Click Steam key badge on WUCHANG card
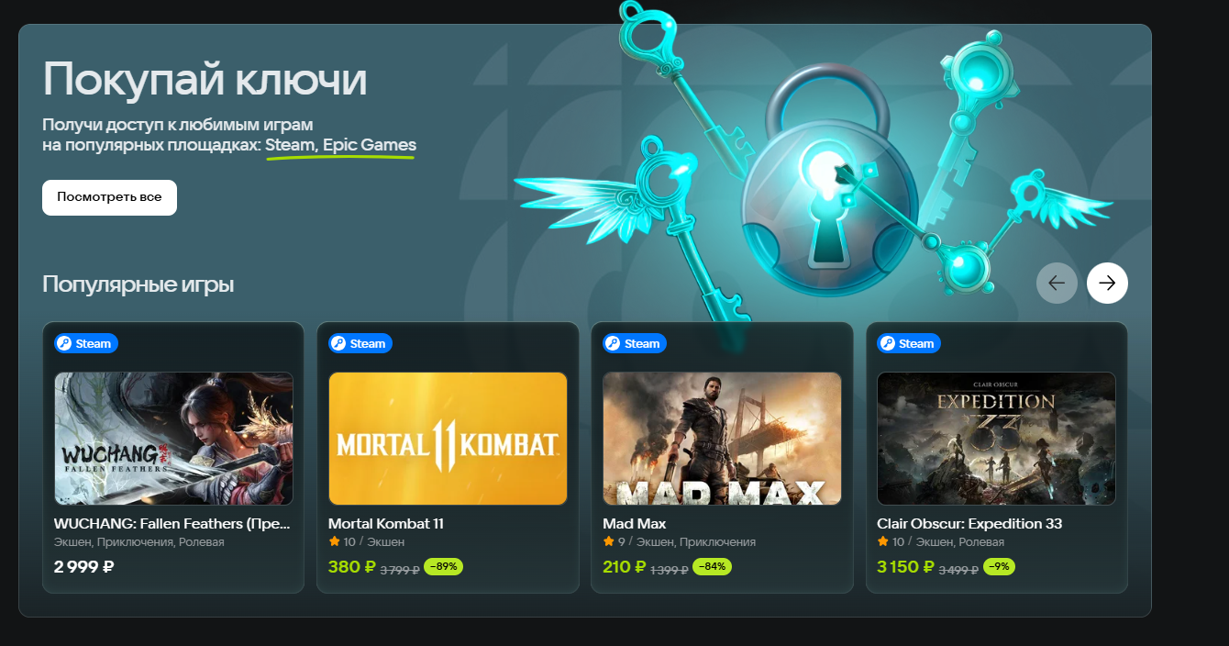The image size is (1229, 646). tap(86, 343)
